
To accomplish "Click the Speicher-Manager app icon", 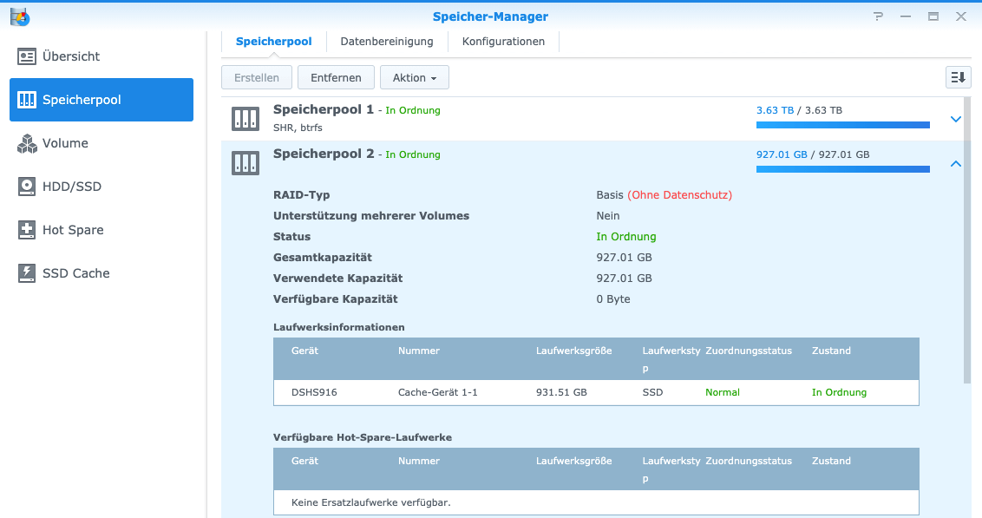I will pyautogui.click(x=19, y=16).
